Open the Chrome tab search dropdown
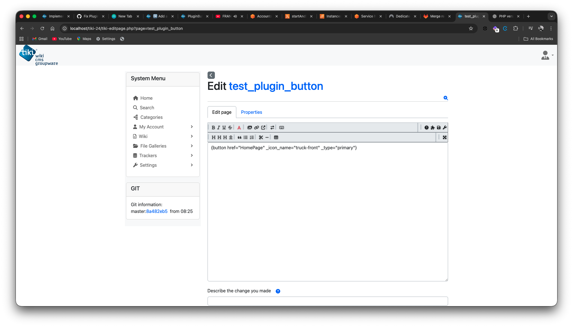The width and height of the screenshot is (573, 327). click(x=552, y=16)
